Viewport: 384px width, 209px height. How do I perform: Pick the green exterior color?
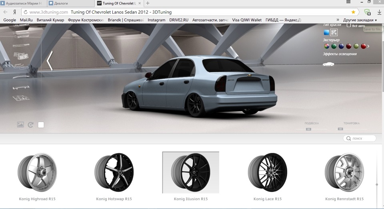(334, 46)
